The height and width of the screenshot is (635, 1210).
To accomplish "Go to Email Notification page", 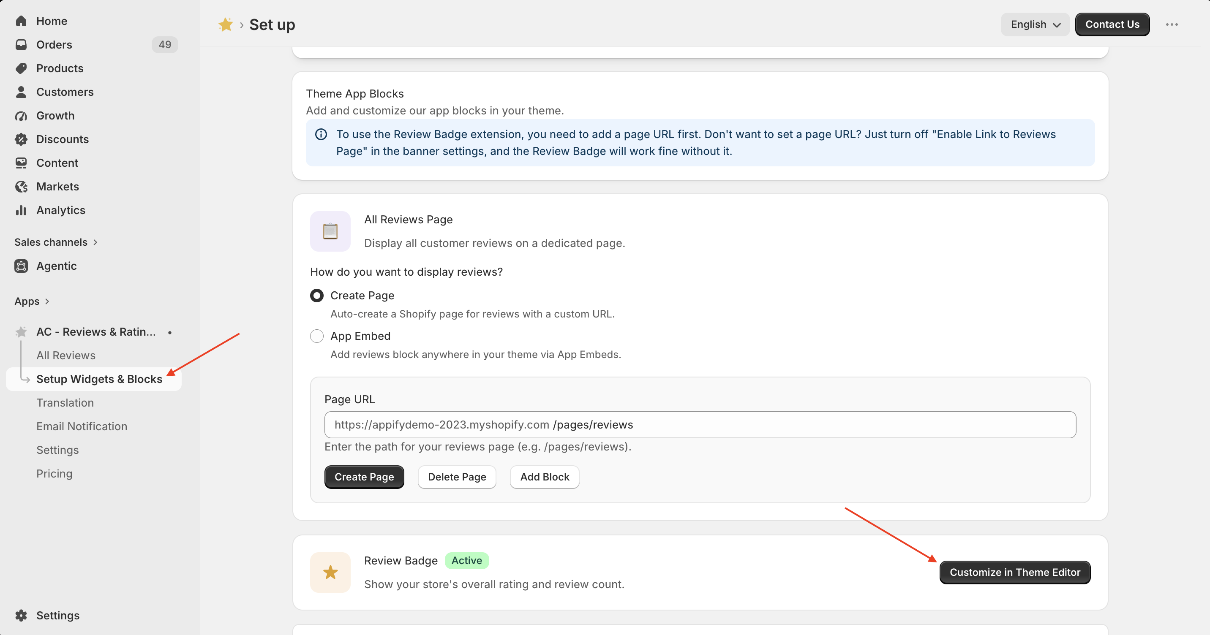I will (x=82, y=426).
